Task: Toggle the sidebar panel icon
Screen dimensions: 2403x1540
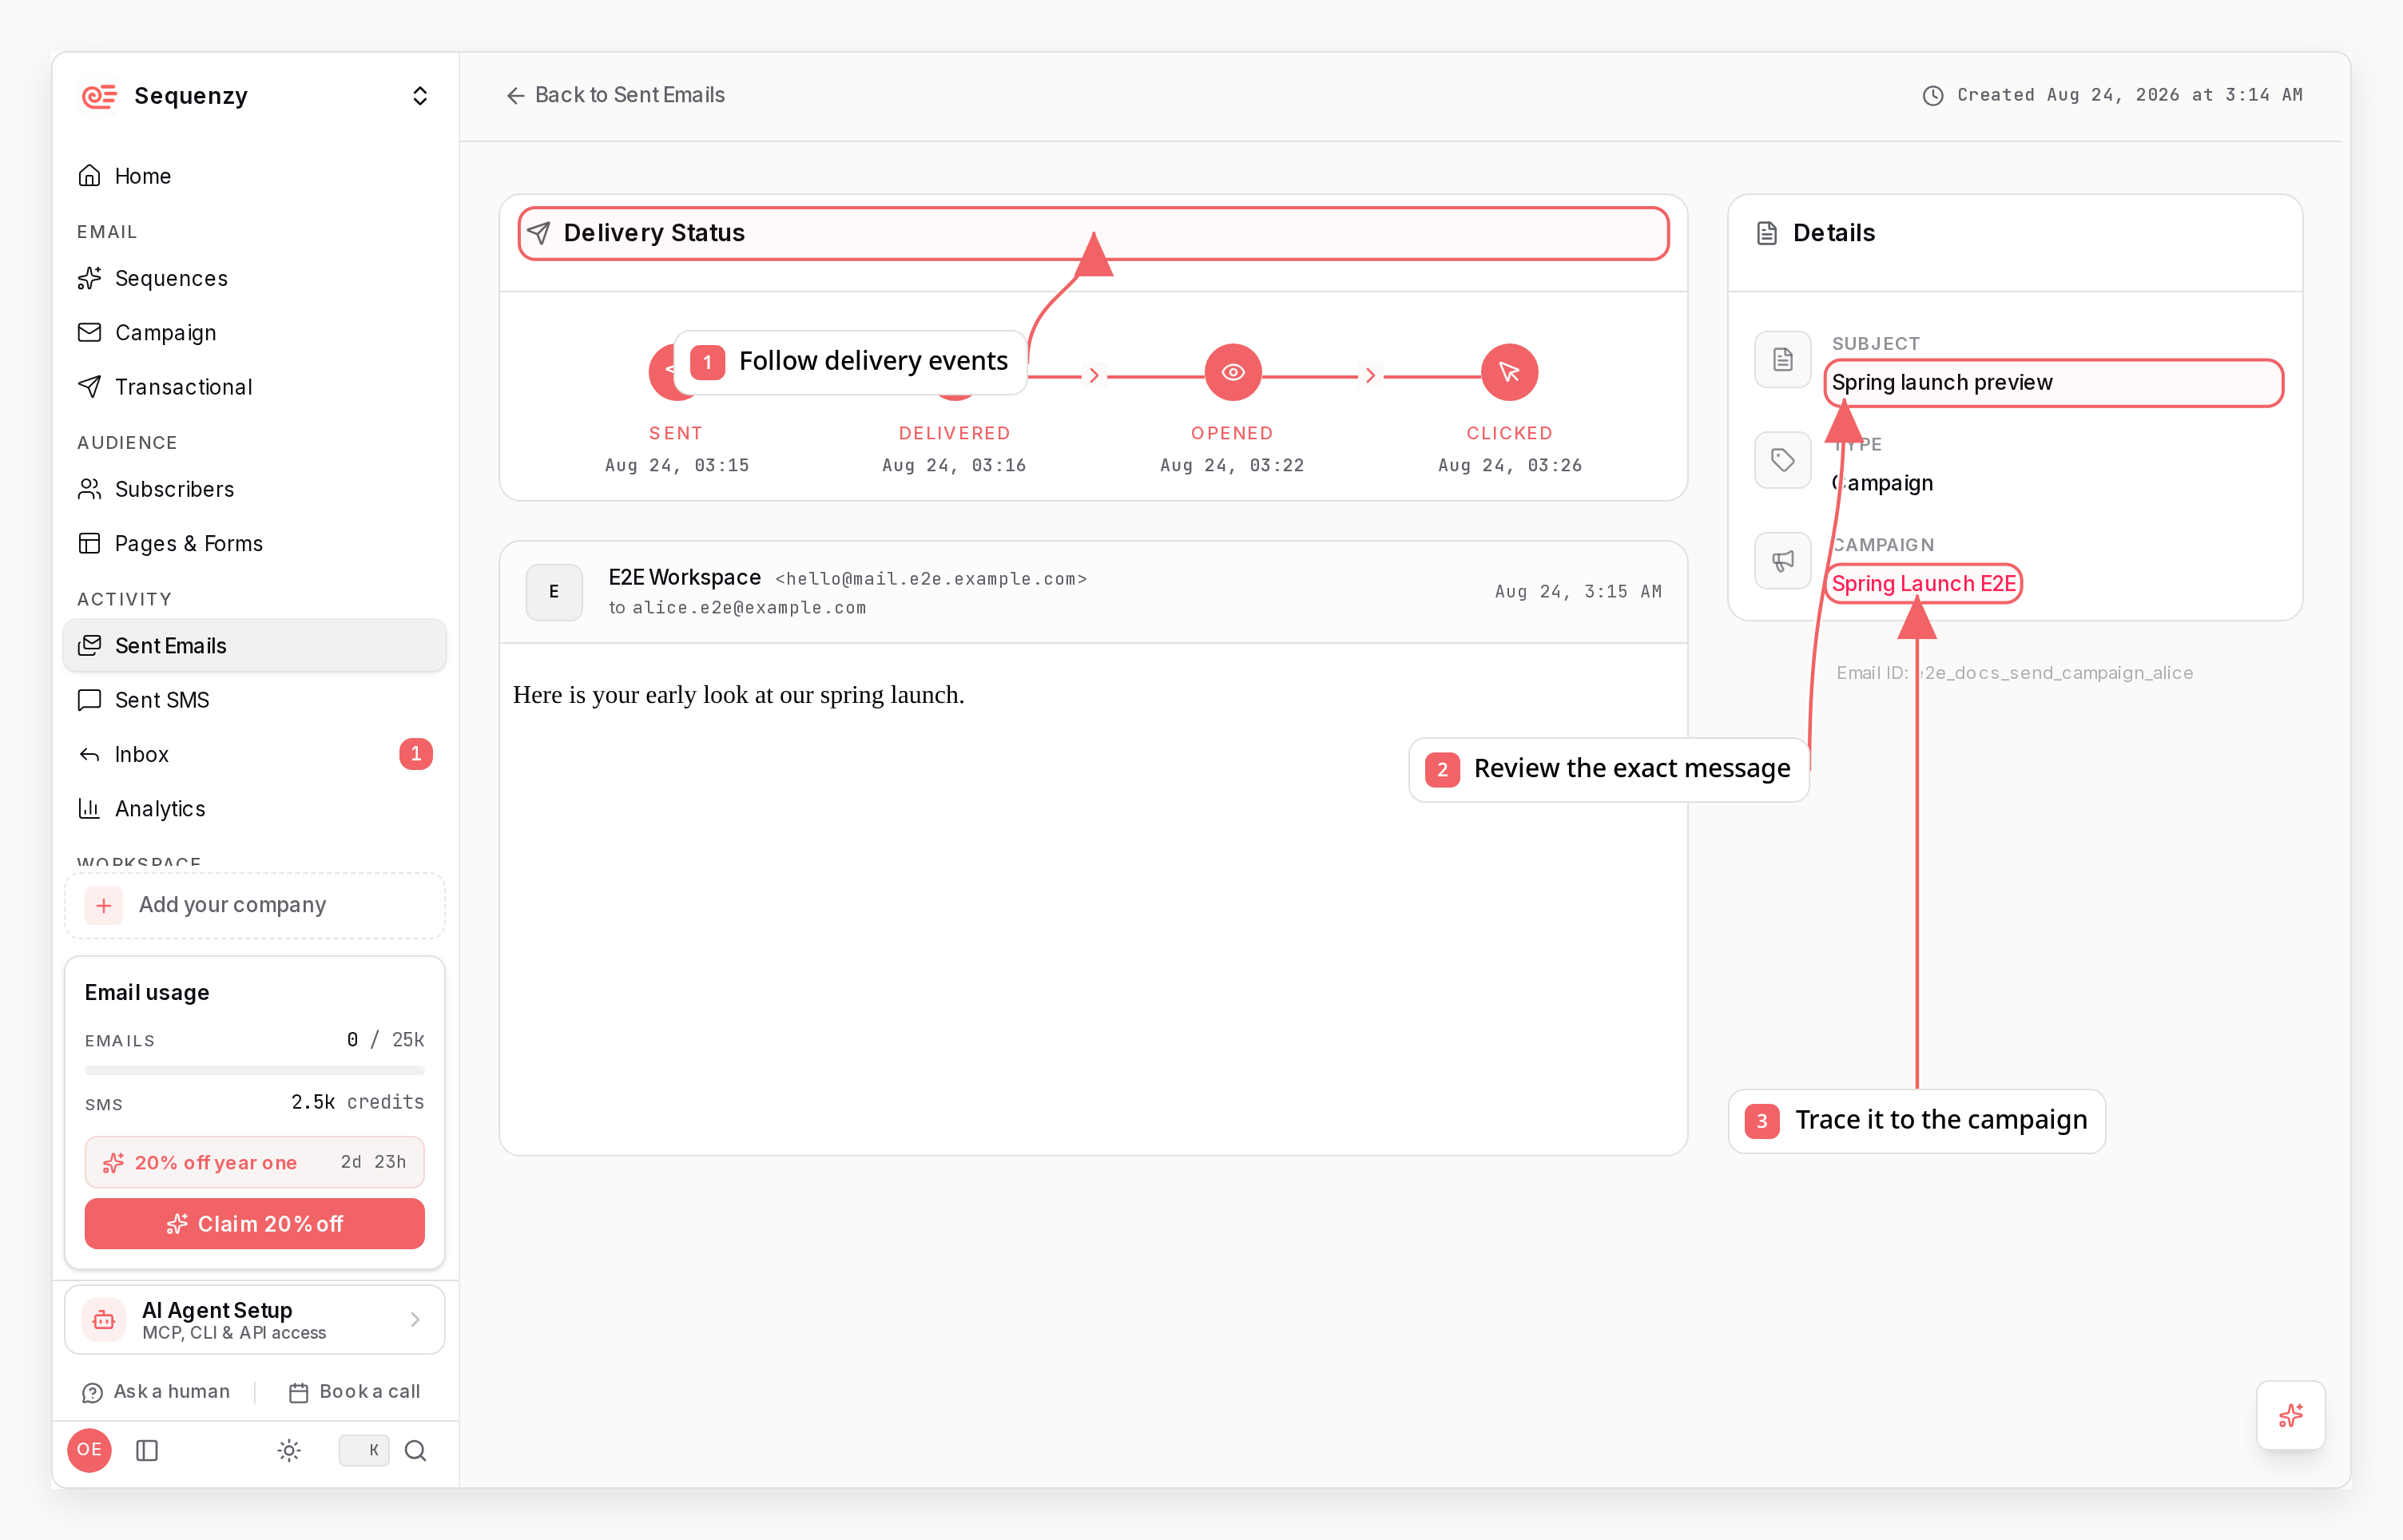Action: [147, 1450]
